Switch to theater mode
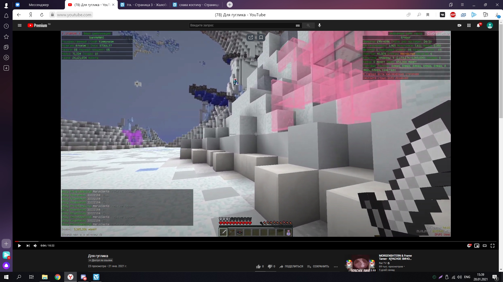This screenshot has height=282, width=503. pos(485,246)
